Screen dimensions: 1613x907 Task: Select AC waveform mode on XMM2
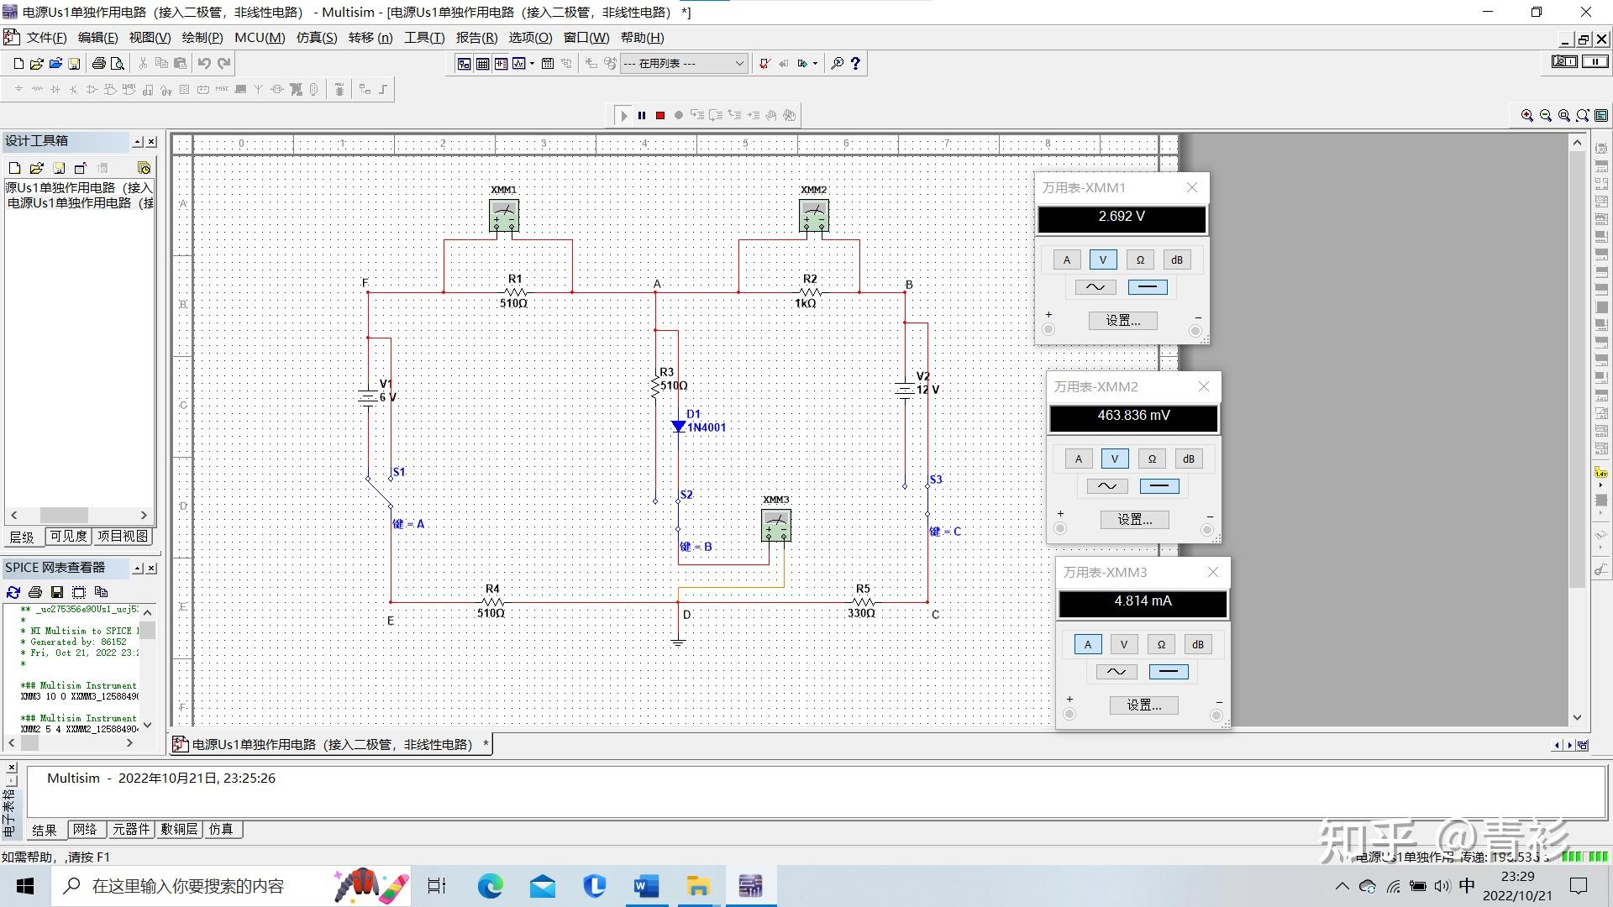coord(1107,486)
